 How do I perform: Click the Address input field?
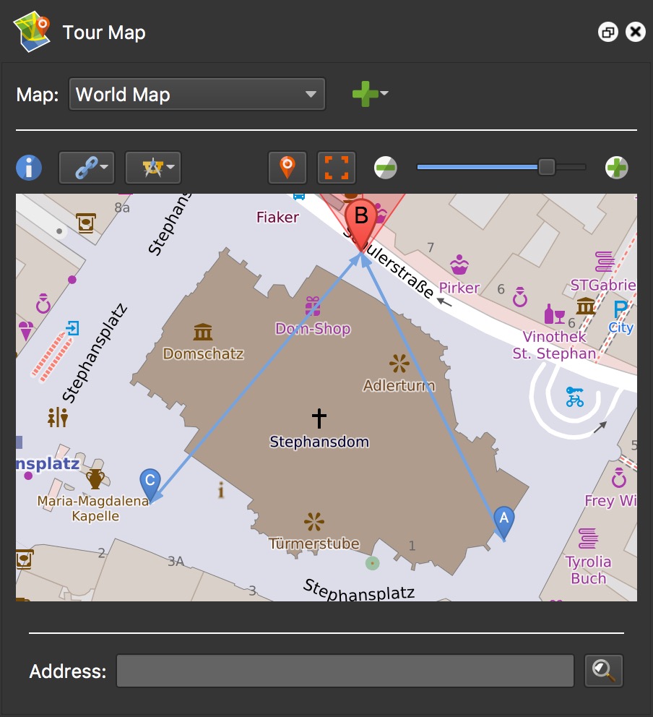click(345, 671)
